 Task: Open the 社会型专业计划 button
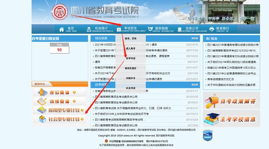pos(59,119)
